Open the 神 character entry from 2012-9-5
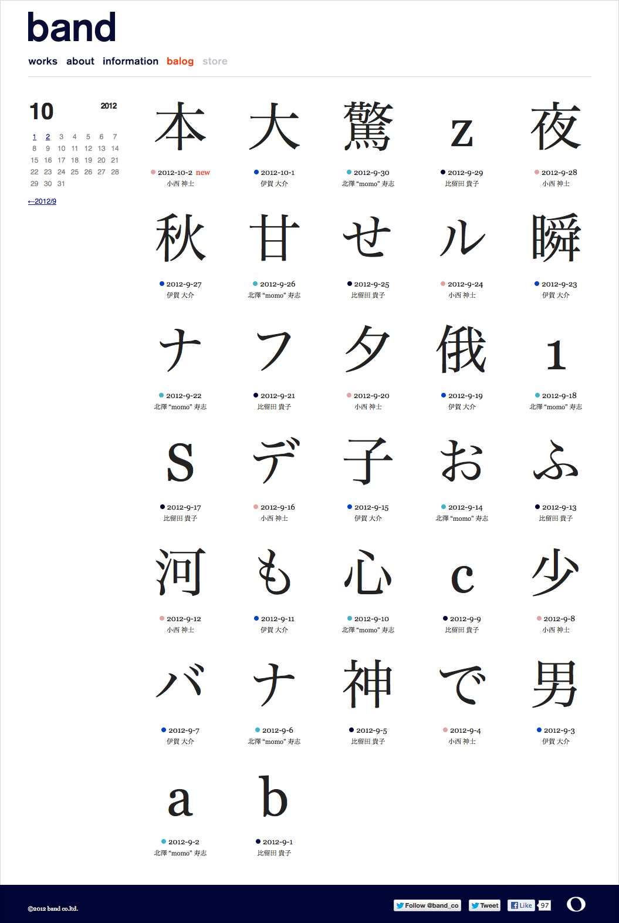 [x=368, y=684]
